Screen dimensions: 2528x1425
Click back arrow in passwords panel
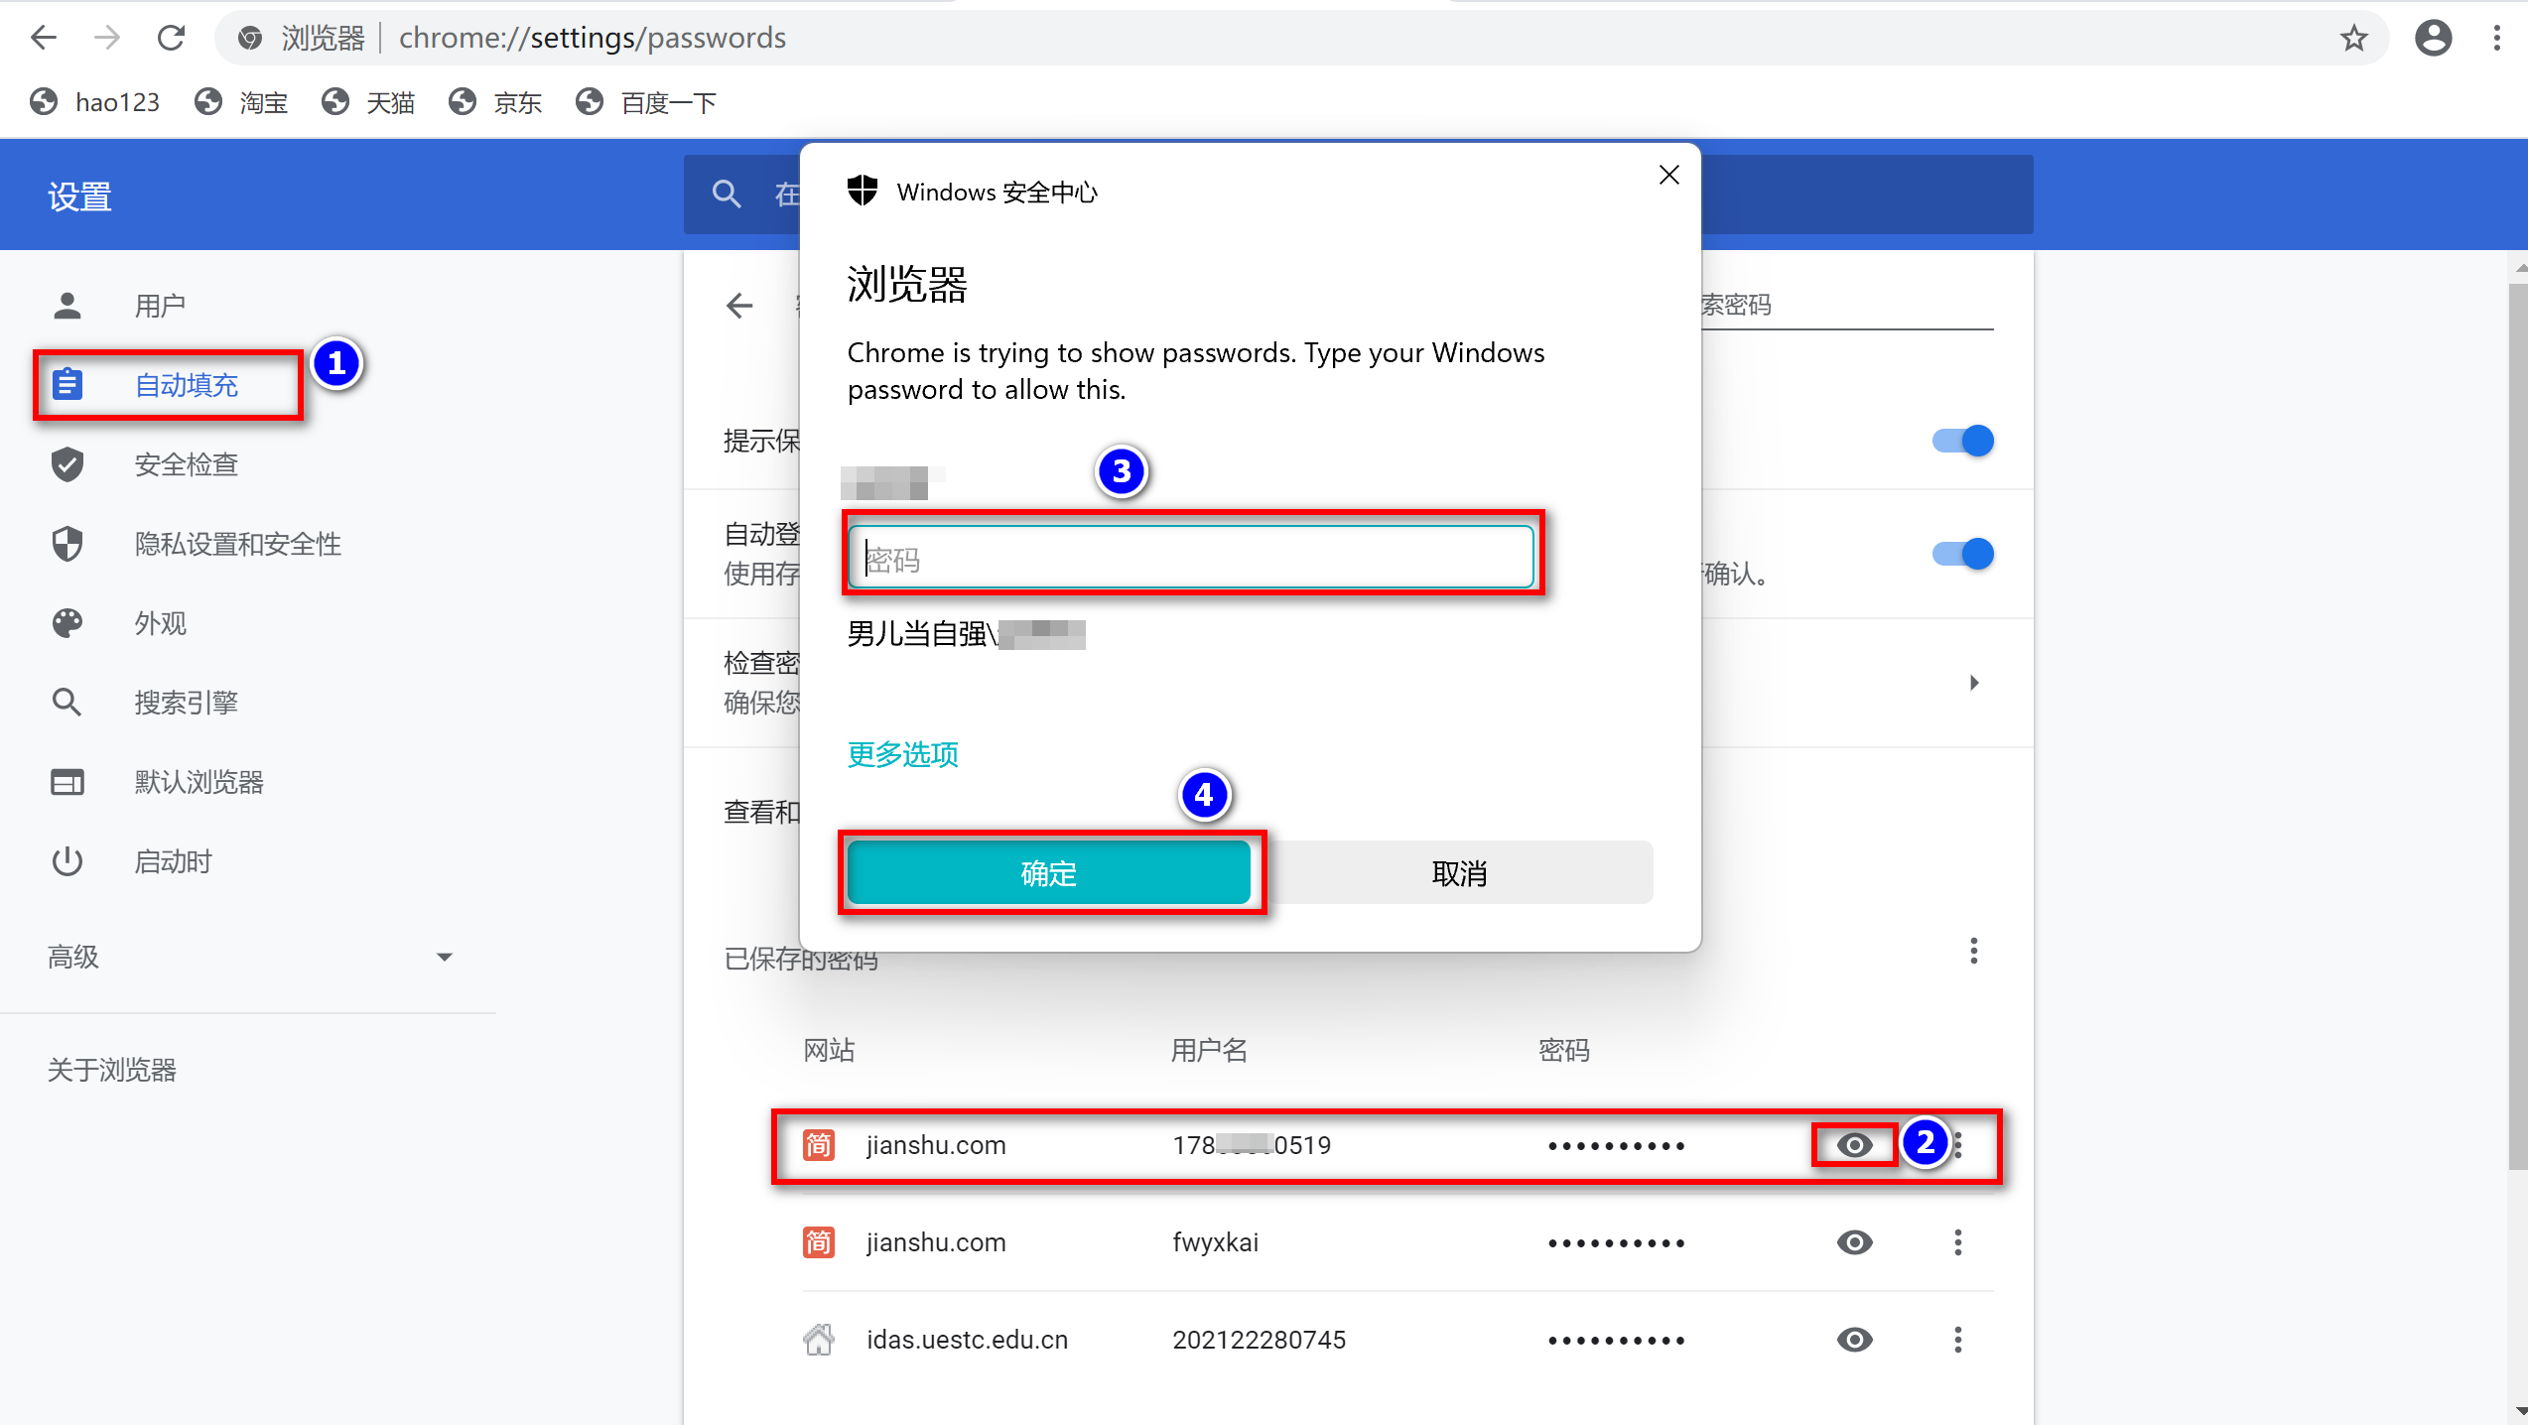tap(739, 305)
